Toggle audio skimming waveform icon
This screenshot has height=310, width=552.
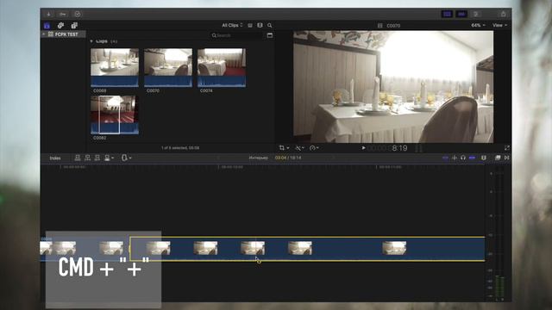tap(455, 158)
